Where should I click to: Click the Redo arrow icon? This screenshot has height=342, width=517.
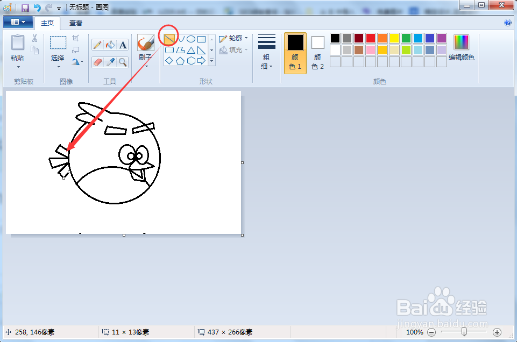(x=49, y=8)
